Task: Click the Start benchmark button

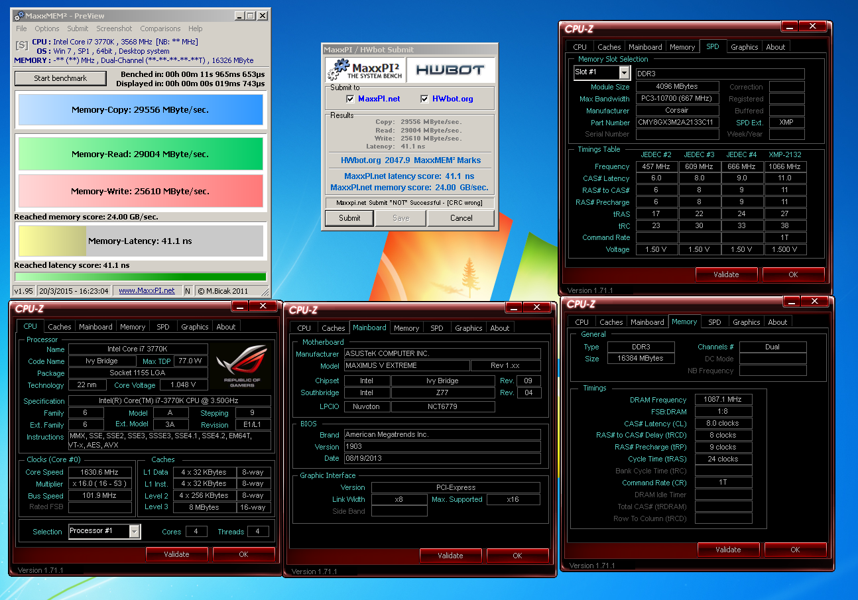Action: click(x=60, y=78)
